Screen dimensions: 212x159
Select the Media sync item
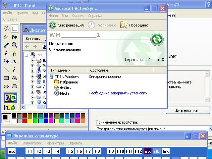pos(62,93)
